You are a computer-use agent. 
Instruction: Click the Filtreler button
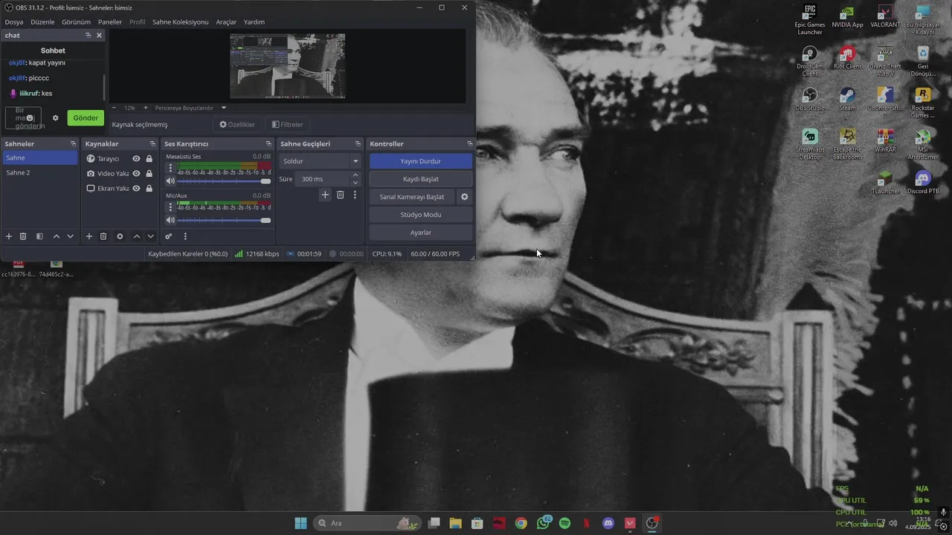click(x=288, y=125)
